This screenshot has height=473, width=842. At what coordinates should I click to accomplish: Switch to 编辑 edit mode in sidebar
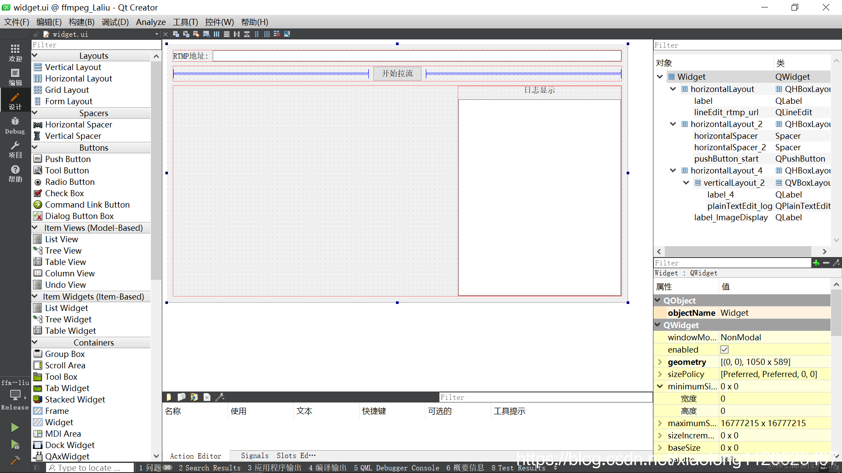pos(15,77)
